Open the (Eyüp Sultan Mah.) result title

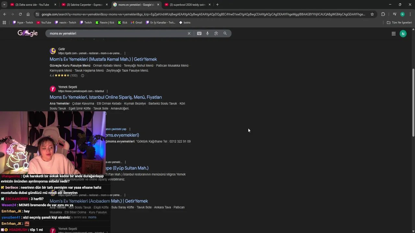(127, 168)
